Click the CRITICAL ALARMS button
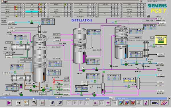Image resolution: width=171 pixels, height=108 pixels. 4,21
